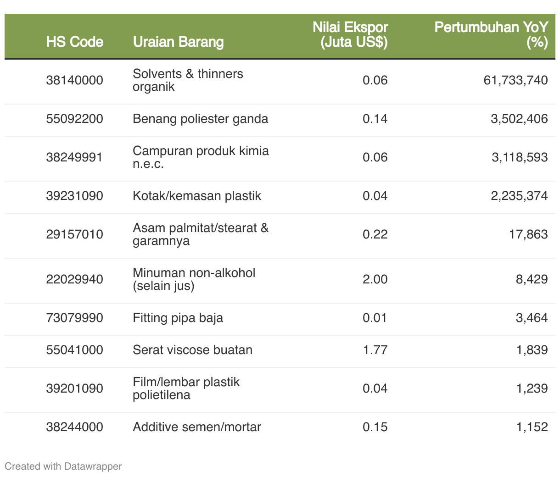Viewport: 560px width, 477px height.
Task: Click the HS Code column header
Action: [x=74, y=42]
